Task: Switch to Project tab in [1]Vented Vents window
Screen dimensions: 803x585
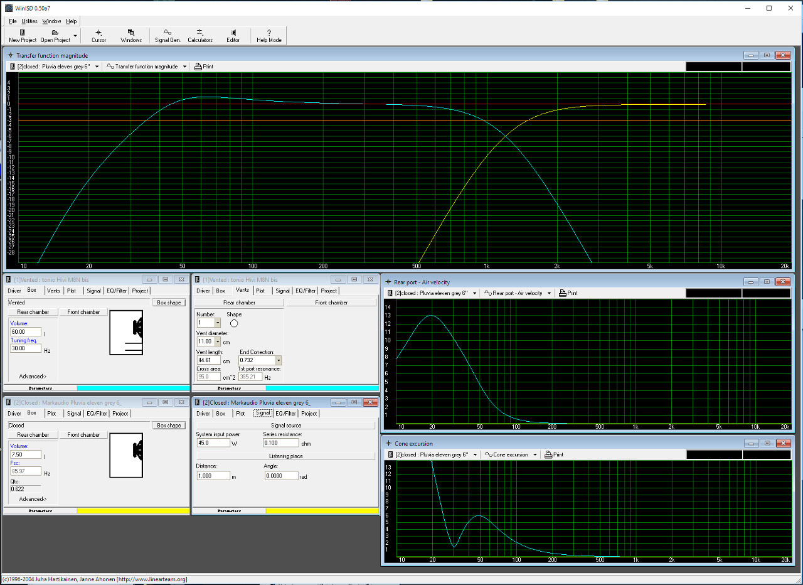Action: tap(329, 291)
